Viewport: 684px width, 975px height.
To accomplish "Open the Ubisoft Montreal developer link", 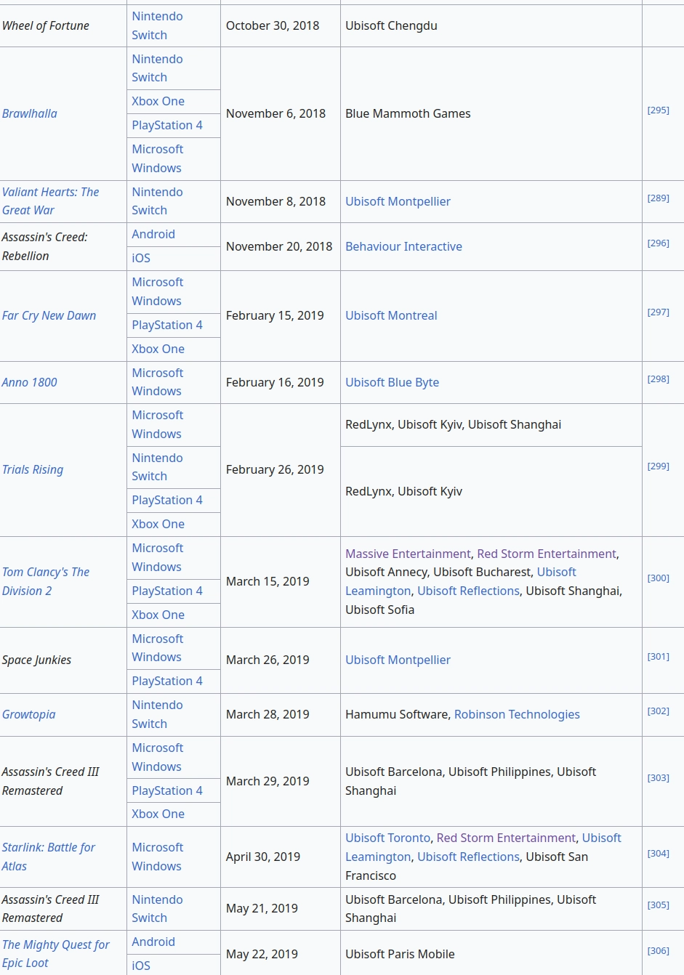I will 391,315.
